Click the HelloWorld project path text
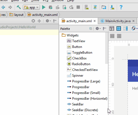 pyautogui.click(x=18, y=27)
